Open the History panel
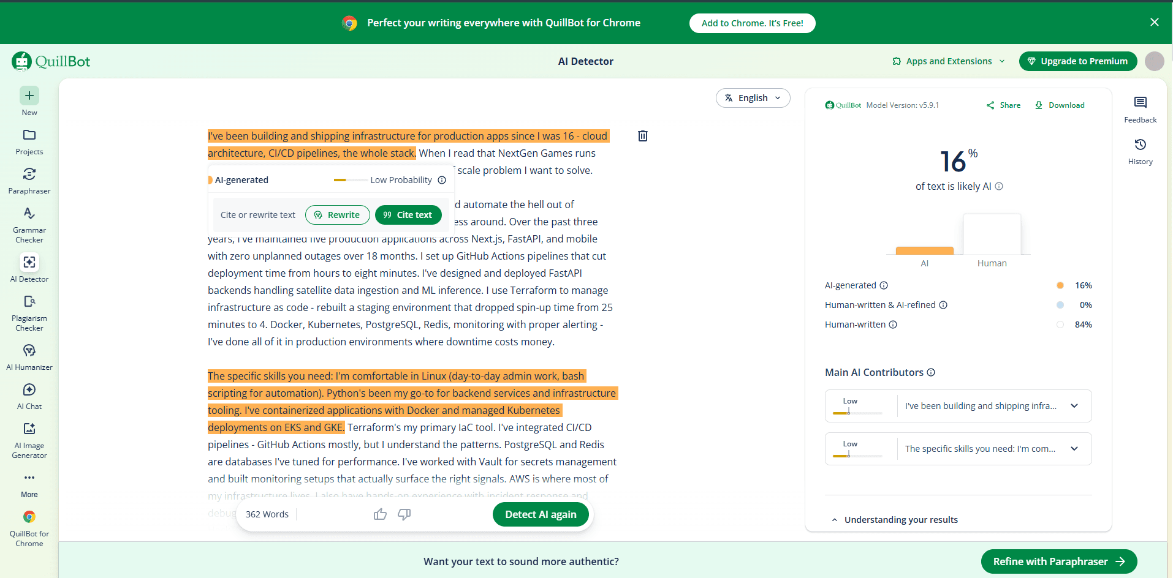Viewport: 1173px width, 578px height. coord(1140,150)
